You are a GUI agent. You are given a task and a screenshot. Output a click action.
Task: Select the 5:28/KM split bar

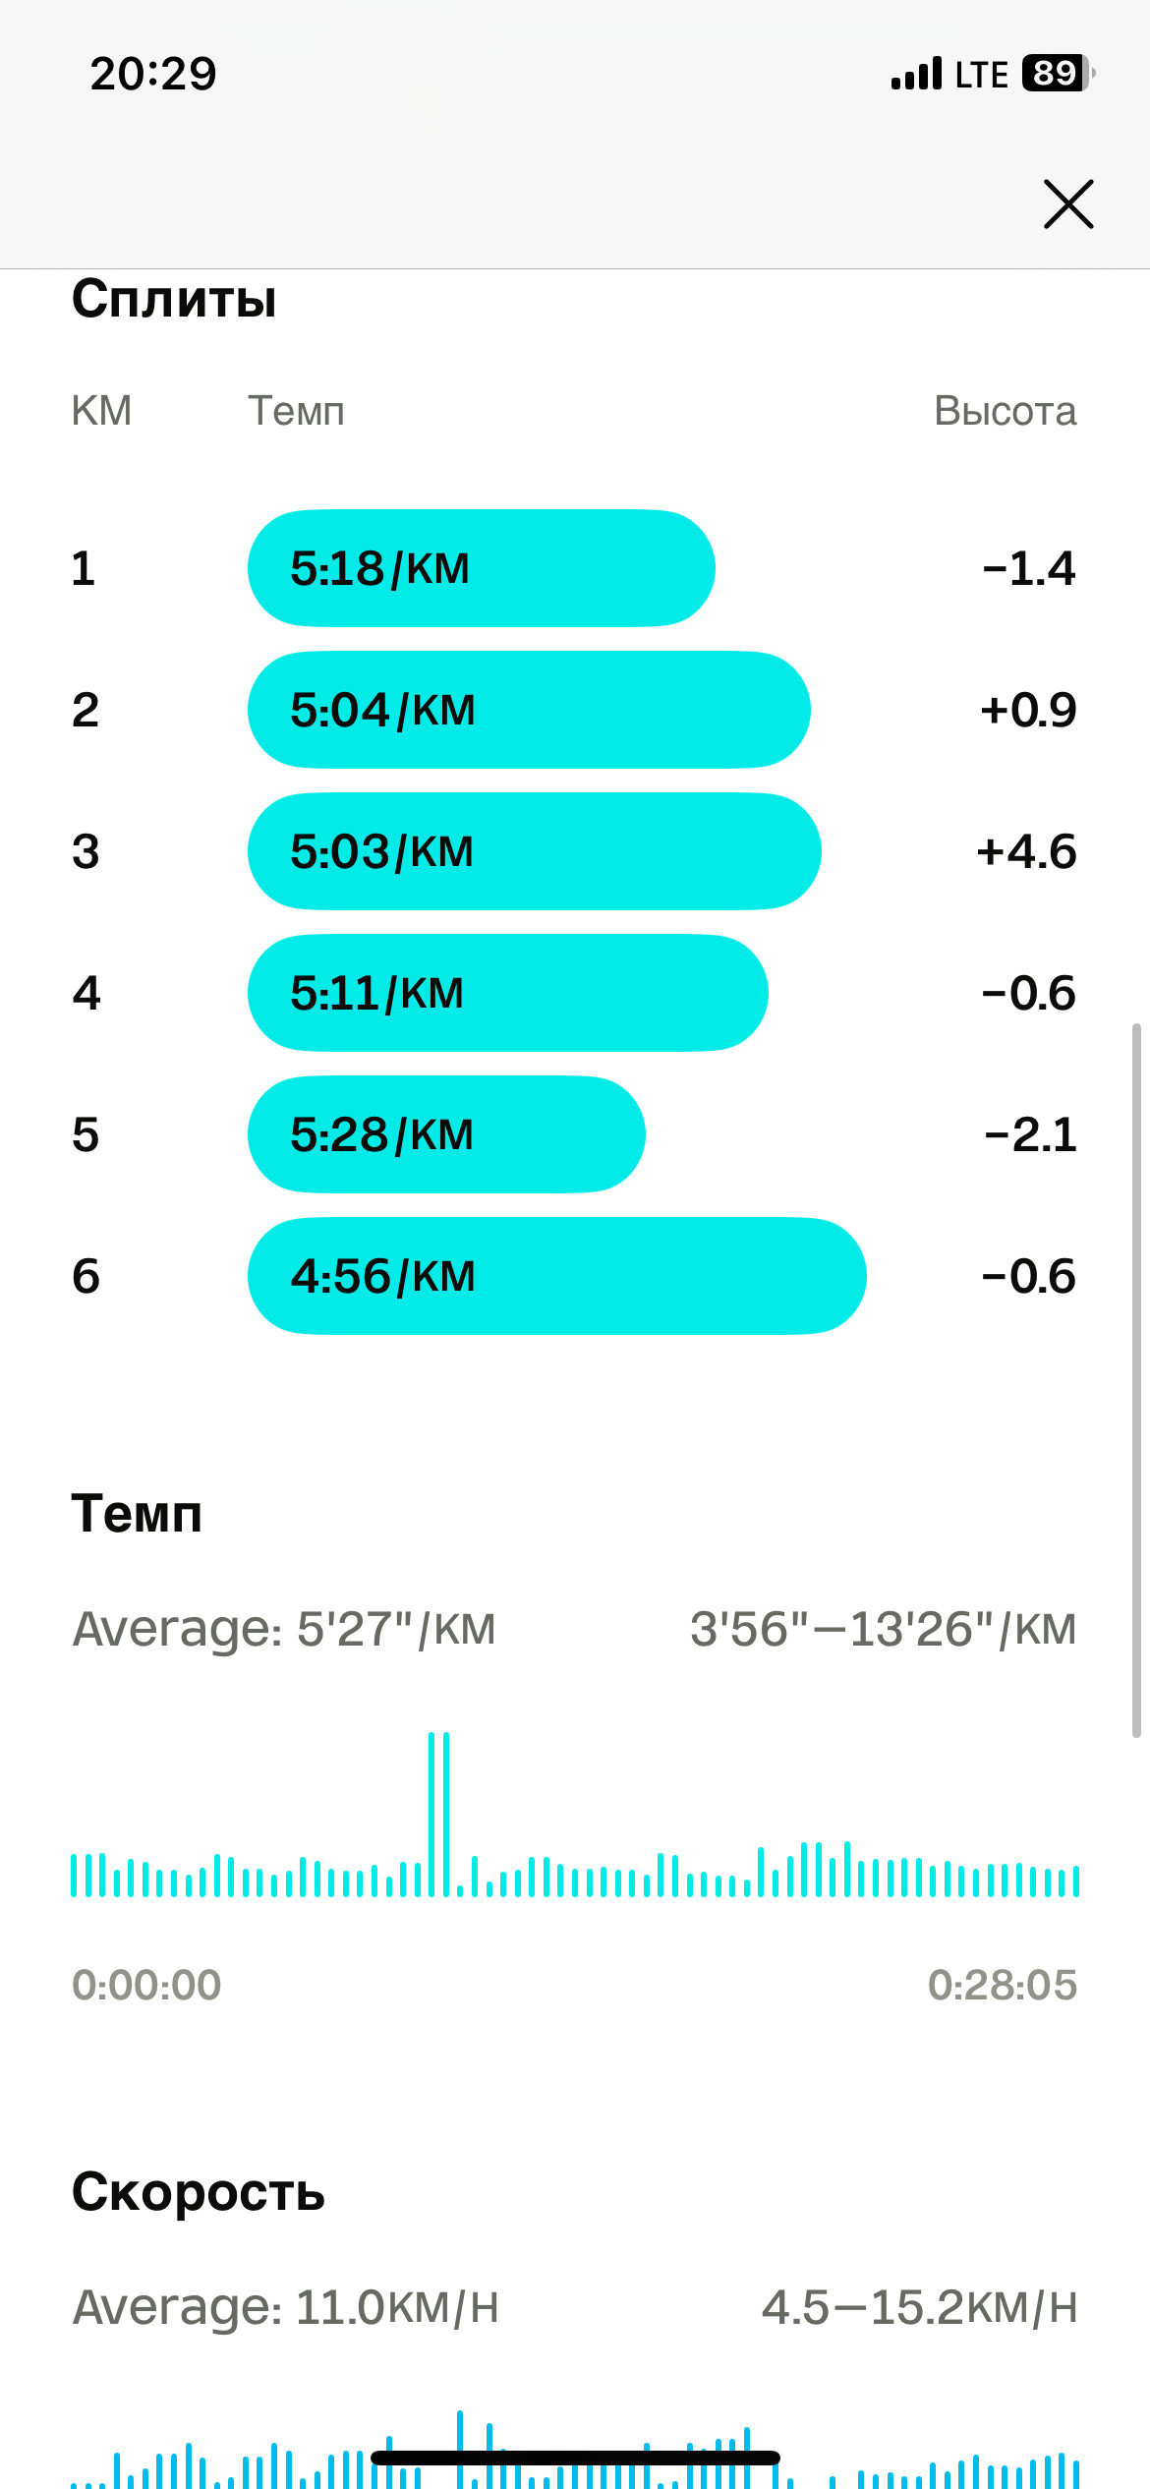click(446, 1134)
